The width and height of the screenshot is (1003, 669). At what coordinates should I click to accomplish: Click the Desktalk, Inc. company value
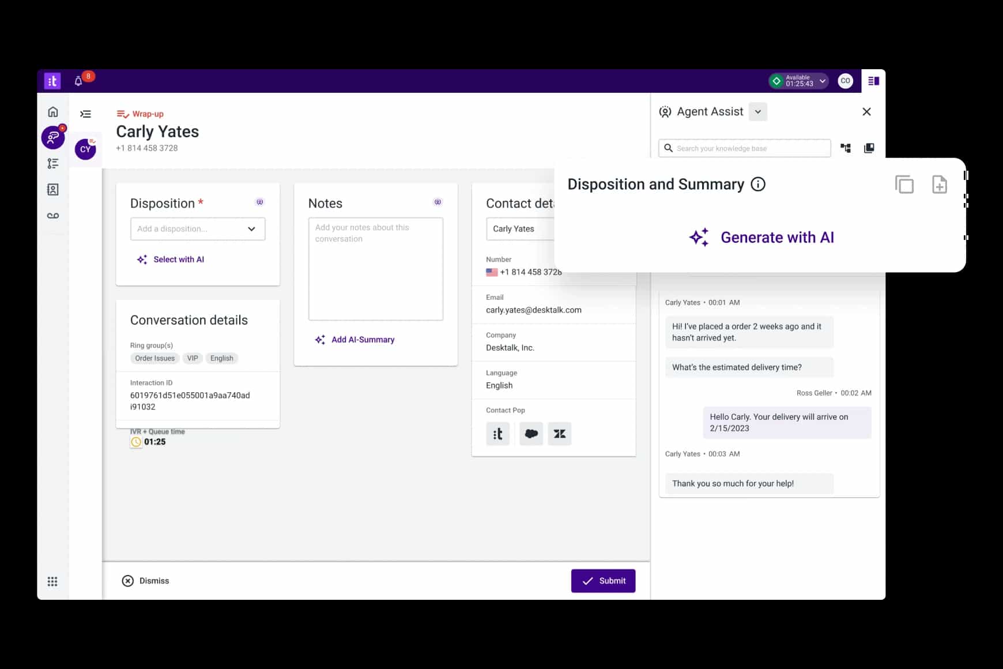510,348
